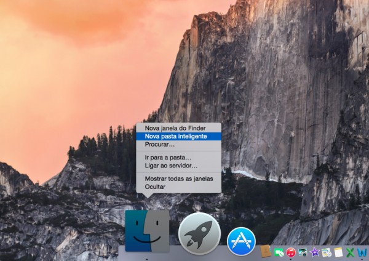The height and width of the screenshot is (261, 369).
Task: Choose 'Nova janela do Finder' menu entry
Action: 178,128
